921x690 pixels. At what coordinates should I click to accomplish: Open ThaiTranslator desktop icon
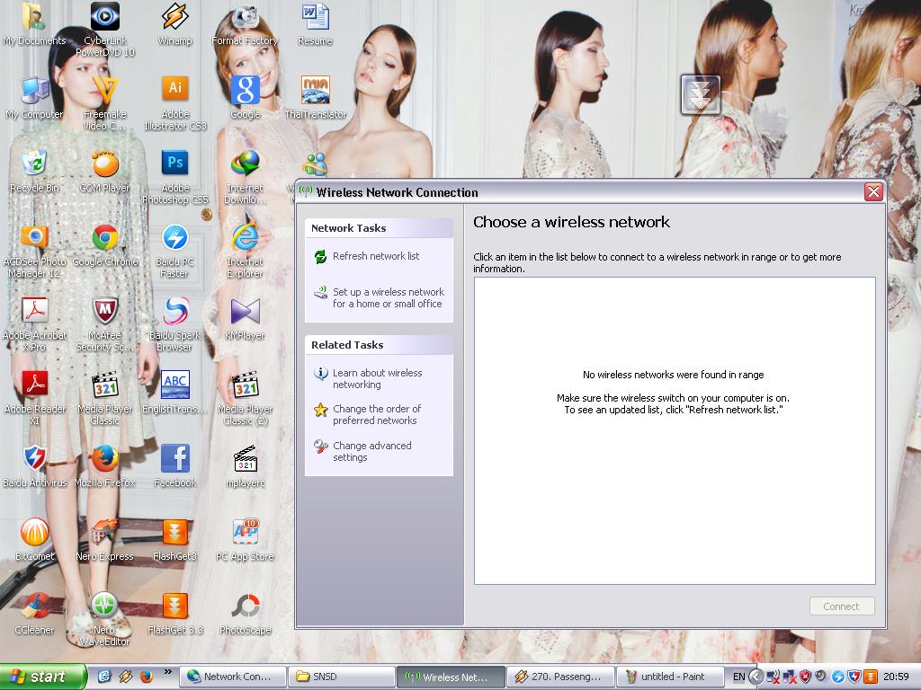[316, 98]
